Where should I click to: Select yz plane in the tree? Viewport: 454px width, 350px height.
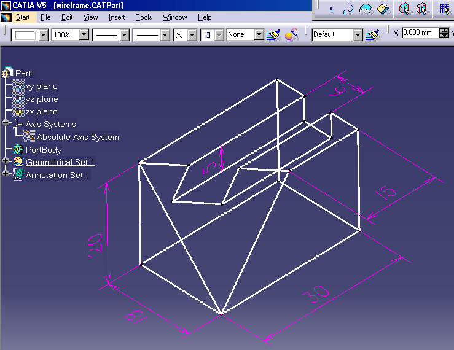[x=42, y=99]
